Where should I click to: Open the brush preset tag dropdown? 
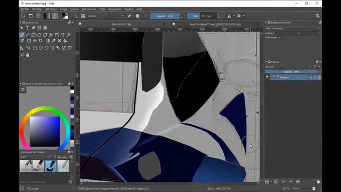click(x=36, y=157)
